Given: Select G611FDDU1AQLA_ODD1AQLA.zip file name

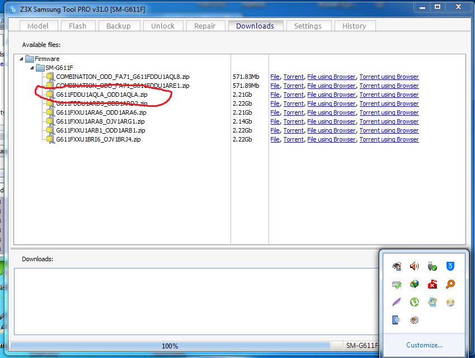Looking at the screenshot, I should click(102, 95).
